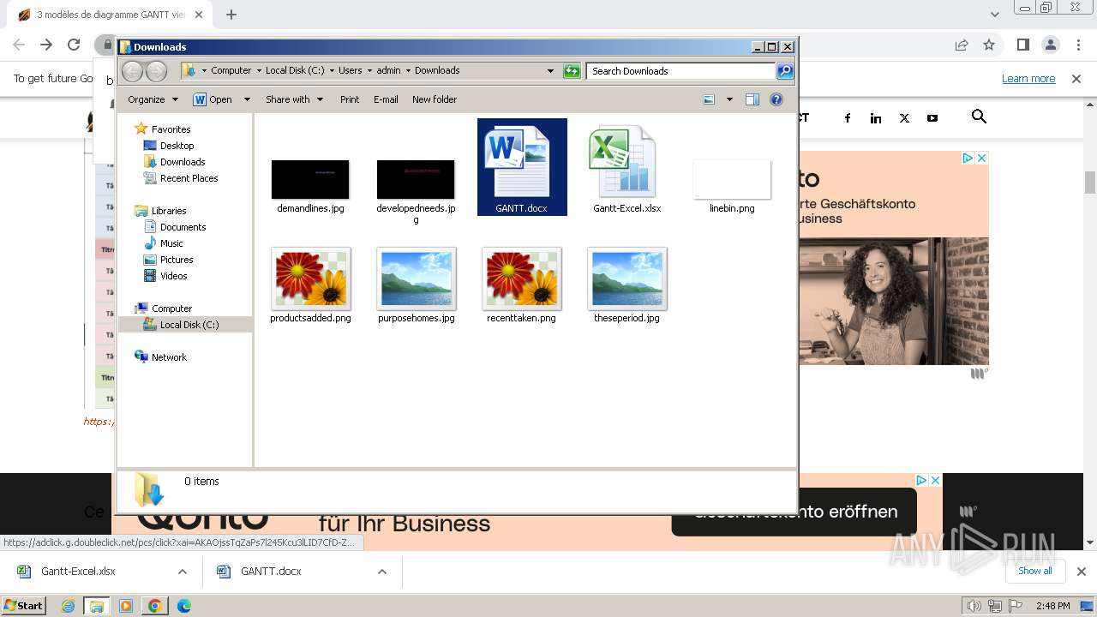Expand address bar history dropdown
Viewport: 1097px width, 617px height.
(550, 71)
